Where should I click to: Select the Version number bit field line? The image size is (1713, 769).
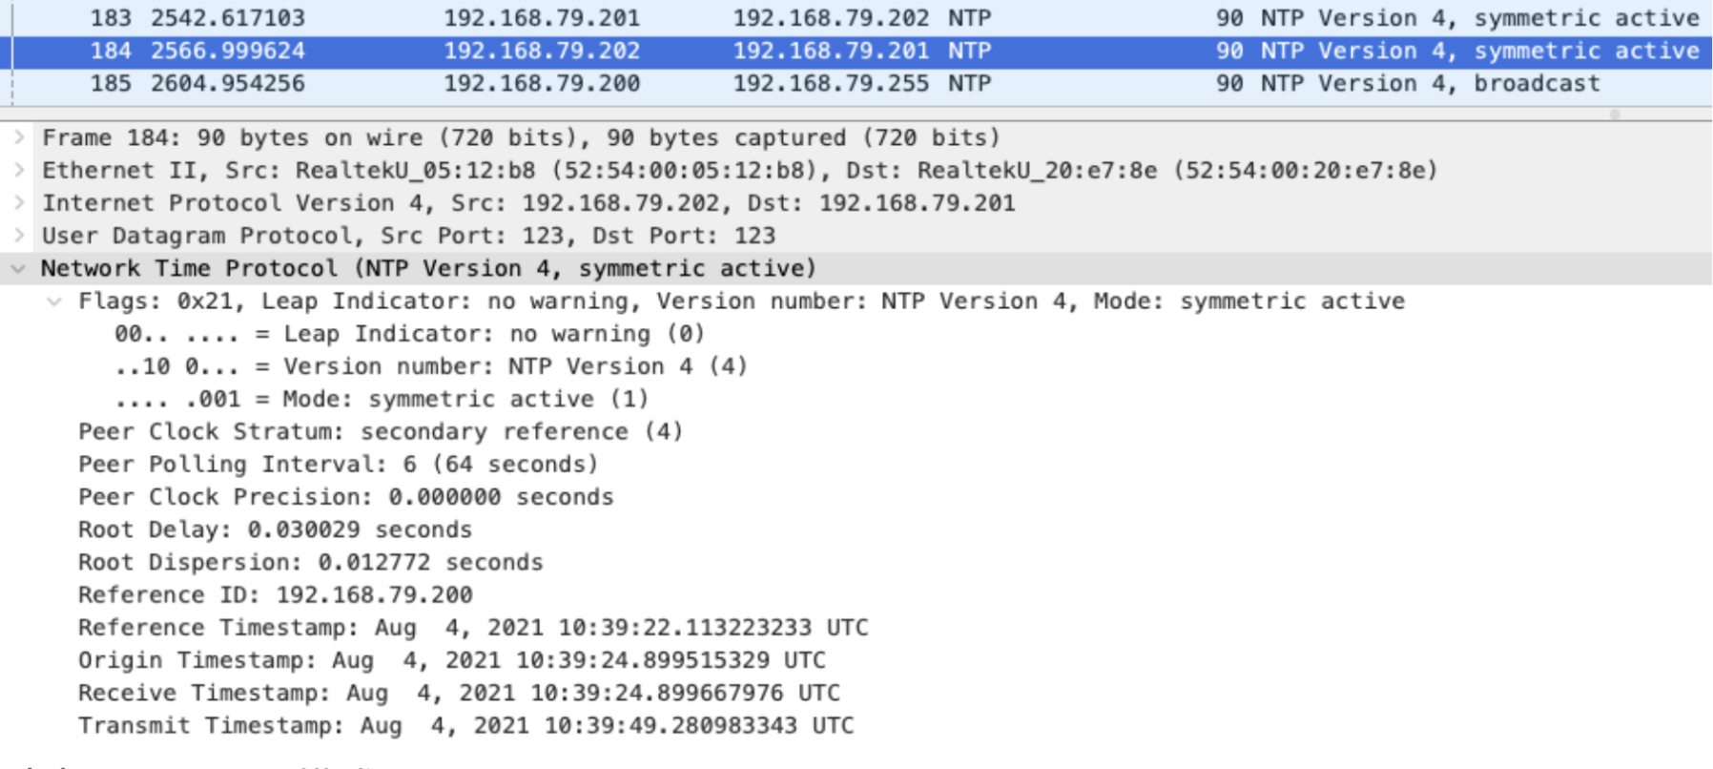point(431,366)
